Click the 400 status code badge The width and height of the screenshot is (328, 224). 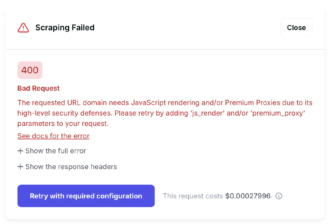30,70
